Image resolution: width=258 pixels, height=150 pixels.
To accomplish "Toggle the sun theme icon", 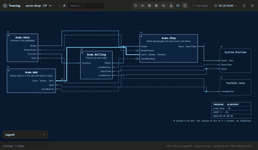I will 252,6.
